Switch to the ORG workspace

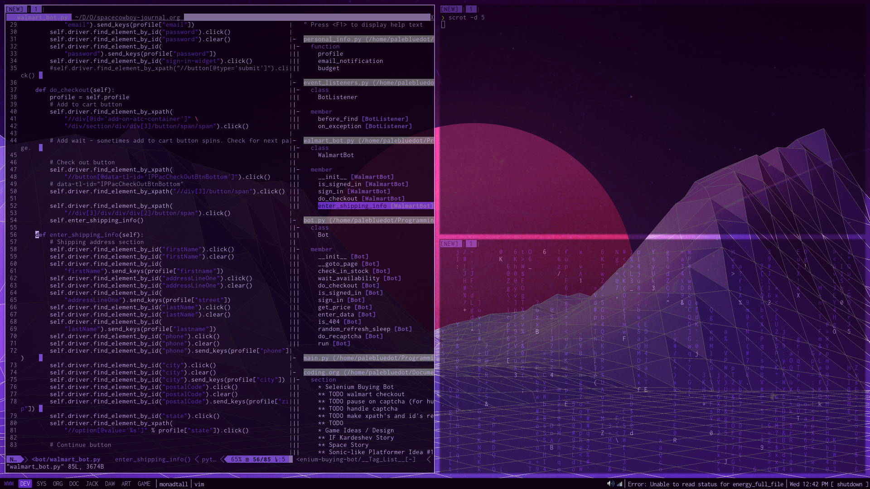pyautogui.click(x=58, y=484)
